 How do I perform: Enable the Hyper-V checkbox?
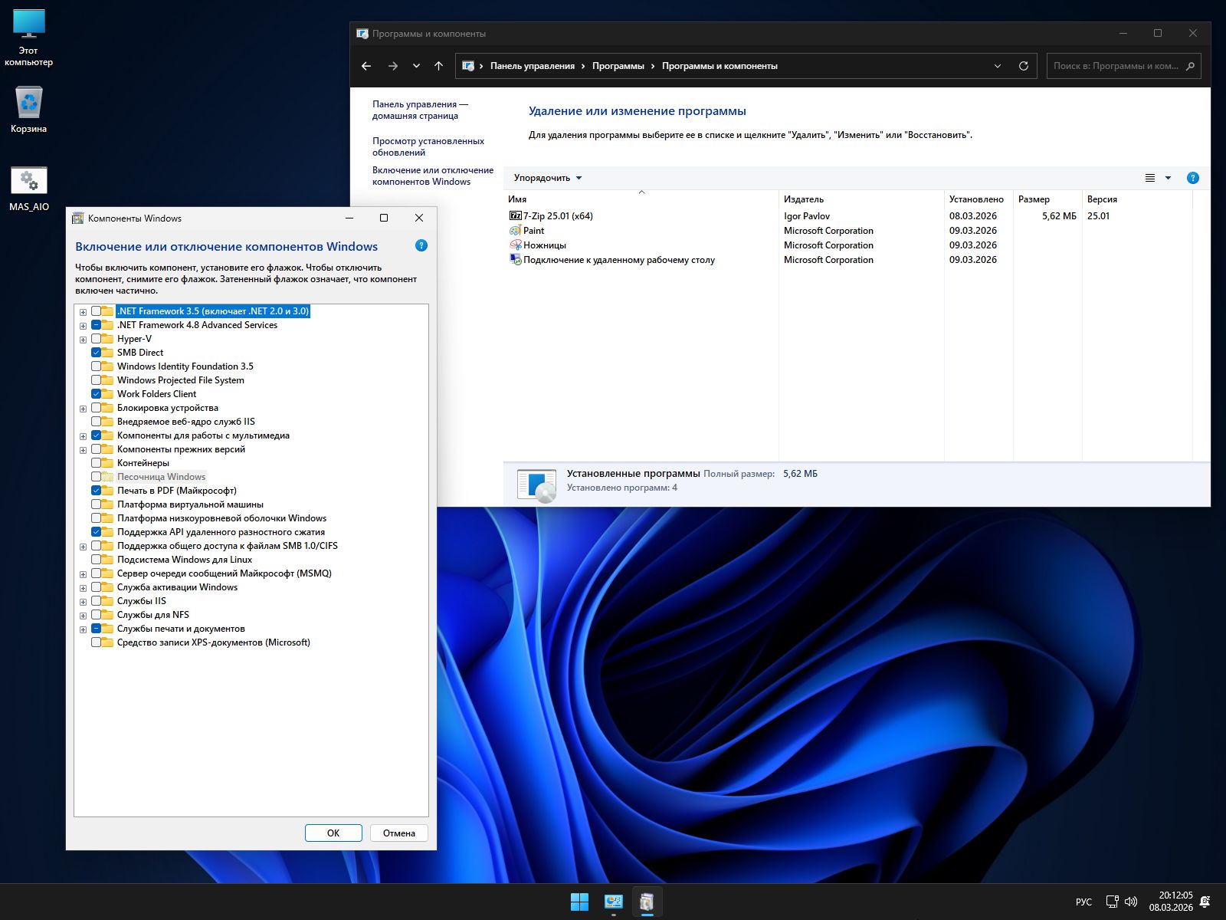click(x=97, y=339)
